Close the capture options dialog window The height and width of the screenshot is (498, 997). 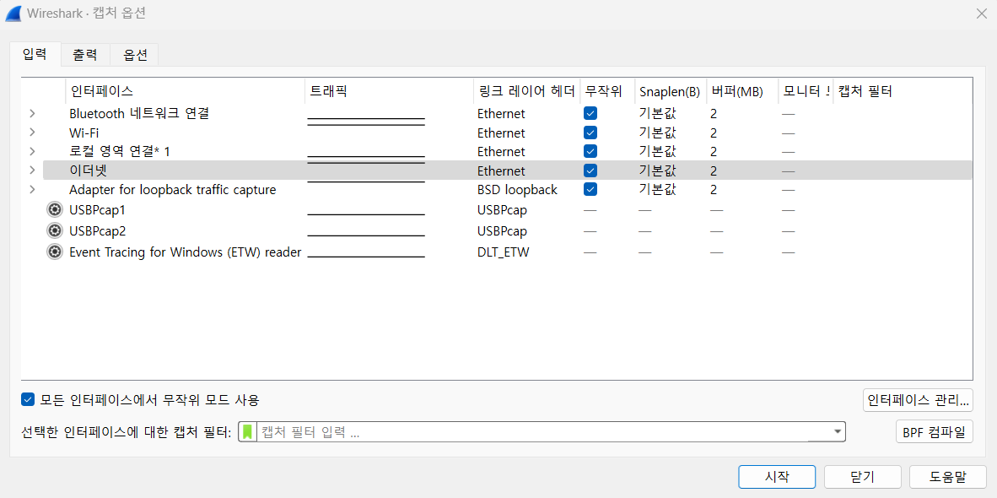tap(981, 14)
